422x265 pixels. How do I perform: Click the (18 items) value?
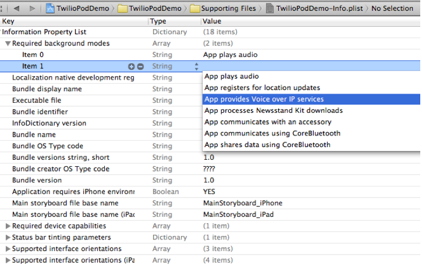pos(220,32)
